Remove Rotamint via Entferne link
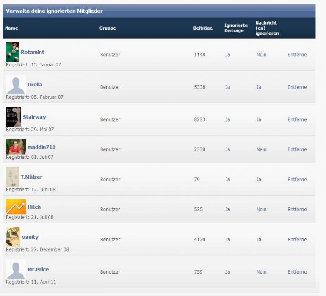 click(297, 55)
